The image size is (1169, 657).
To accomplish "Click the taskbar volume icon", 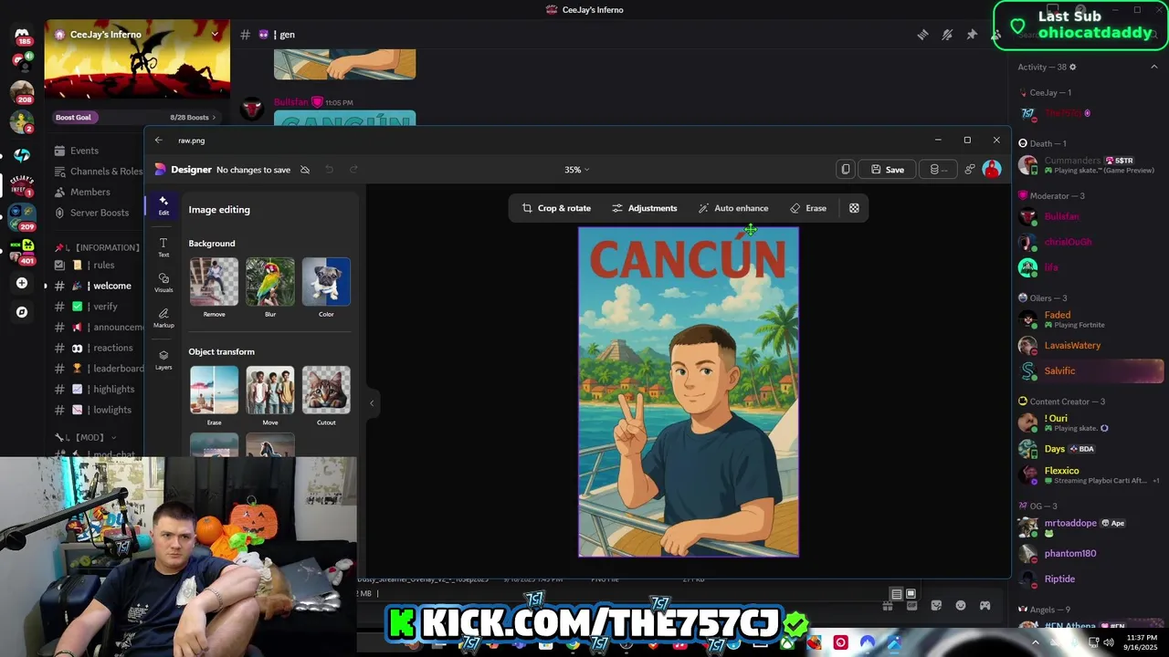I will pyautogui.click(x=1109, y=642).
